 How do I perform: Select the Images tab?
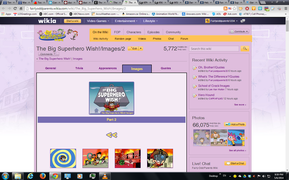137,69
